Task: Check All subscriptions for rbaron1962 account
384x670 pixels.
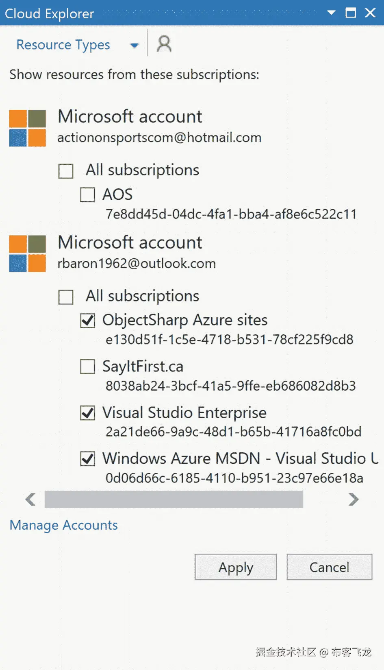Action: point(66,297)
